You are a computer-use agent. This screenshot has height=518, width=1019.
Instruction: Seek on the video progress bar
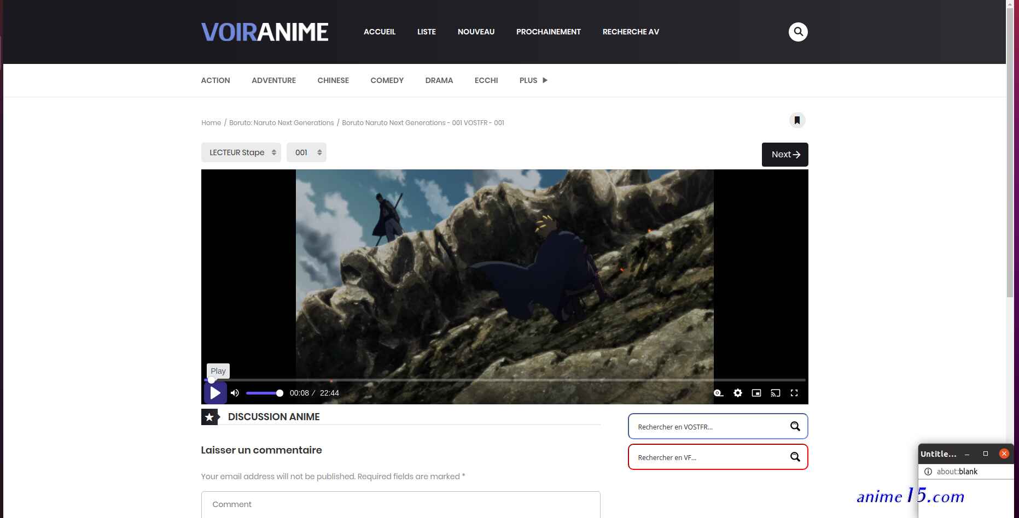pyautogui.click(x=504, y=380)
